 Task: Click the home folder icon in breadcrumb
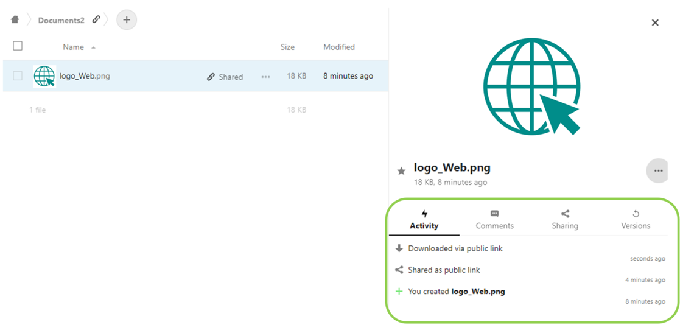[x=15, y=19]
